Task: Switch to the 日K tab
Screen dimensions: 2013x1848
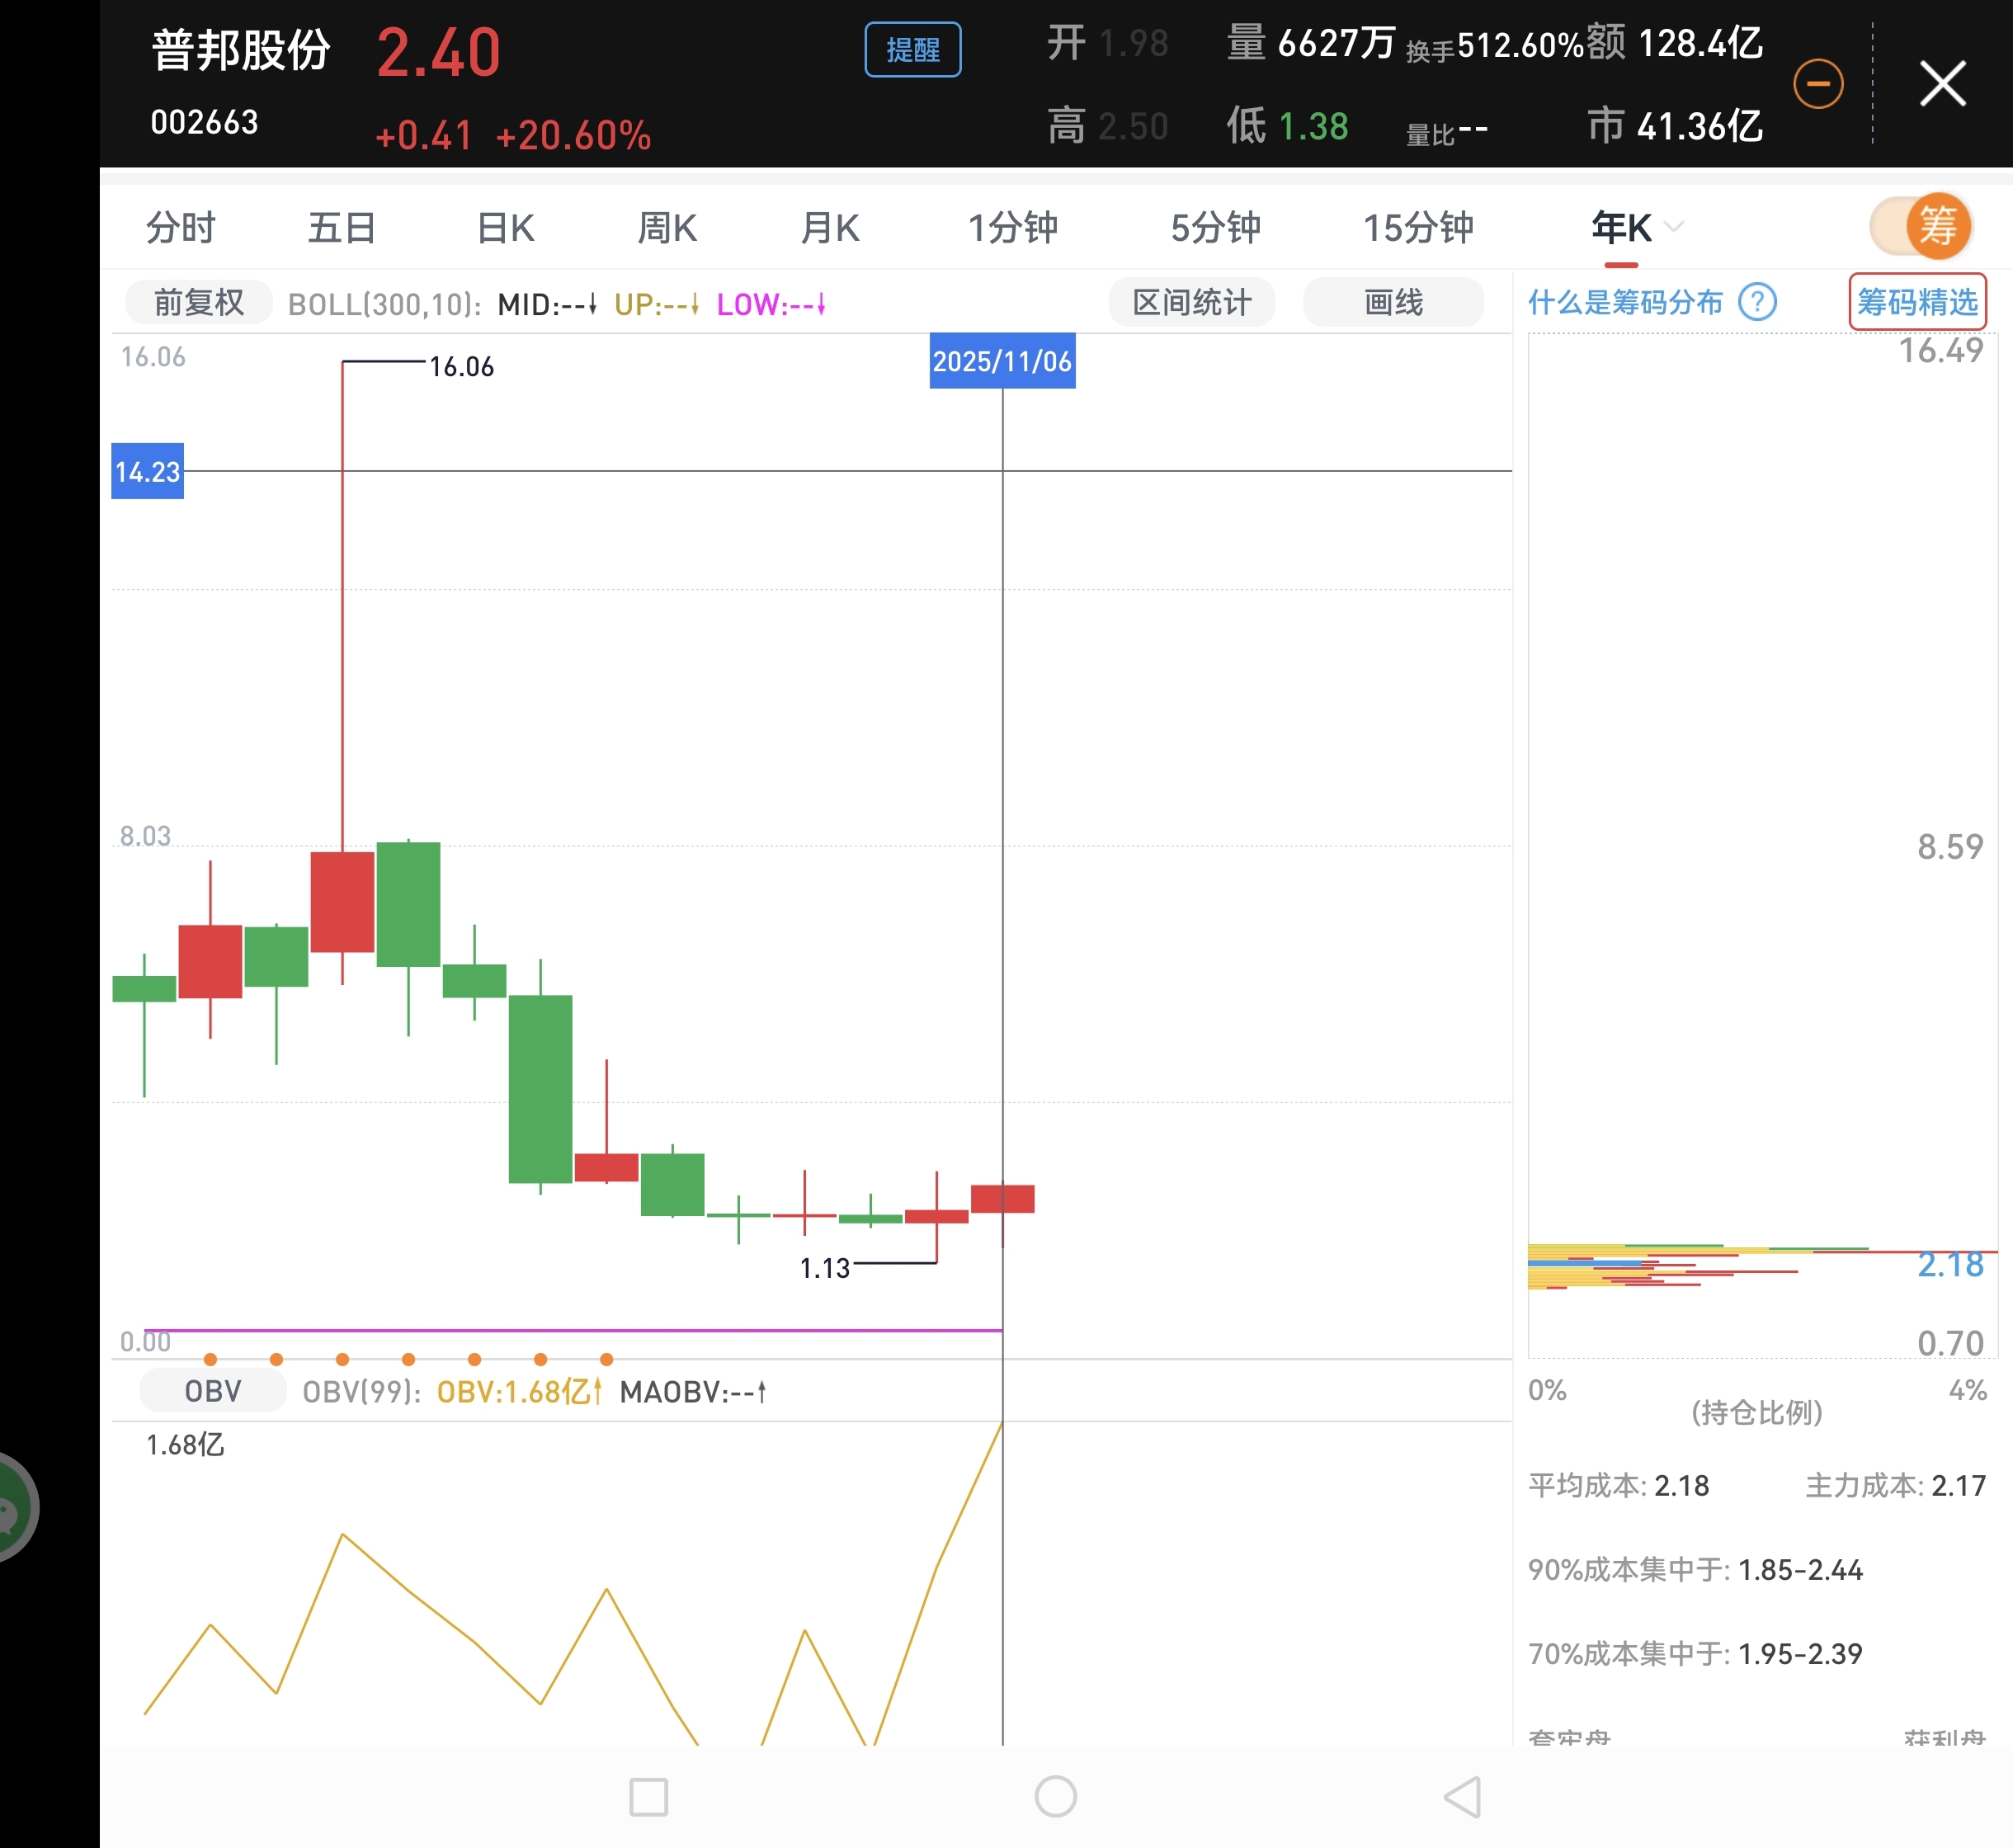Action: tap(505, 228)
